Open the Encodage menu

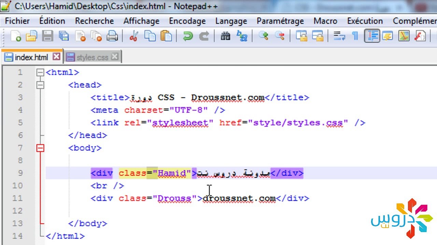(x=187, y=21)
